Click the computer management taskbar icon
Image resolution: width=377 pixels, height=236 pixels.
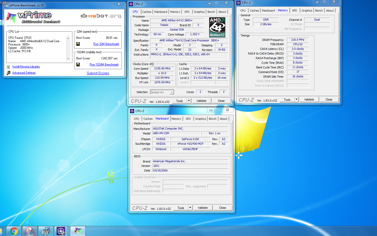[46, 231]
